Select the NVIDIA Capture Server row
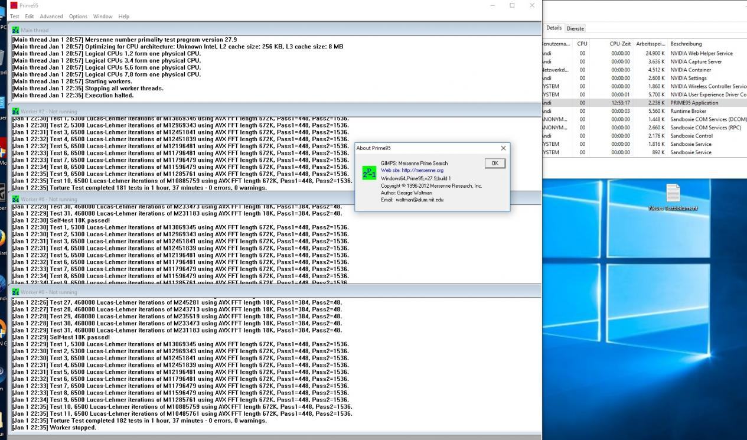The width and height of the screenshot is (747, 440). point(644,61)
